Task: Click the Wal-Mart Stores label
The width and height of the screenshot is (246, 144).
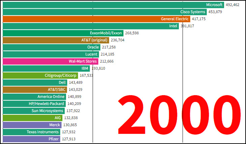Action: pos(83,61)
